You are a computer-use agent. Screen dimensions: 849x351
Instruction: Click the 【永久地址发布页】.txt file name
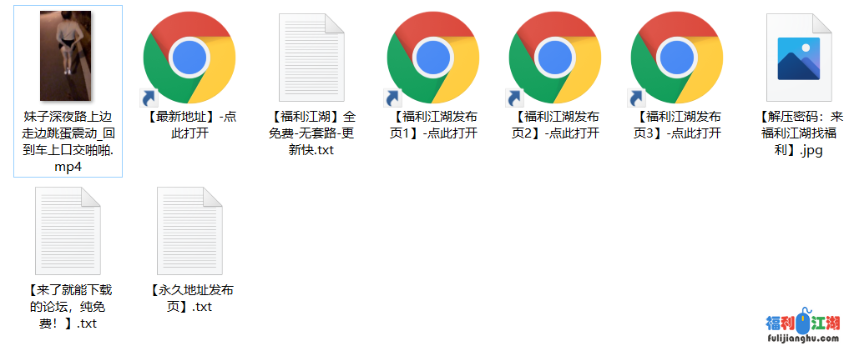(x=190, y=298)
